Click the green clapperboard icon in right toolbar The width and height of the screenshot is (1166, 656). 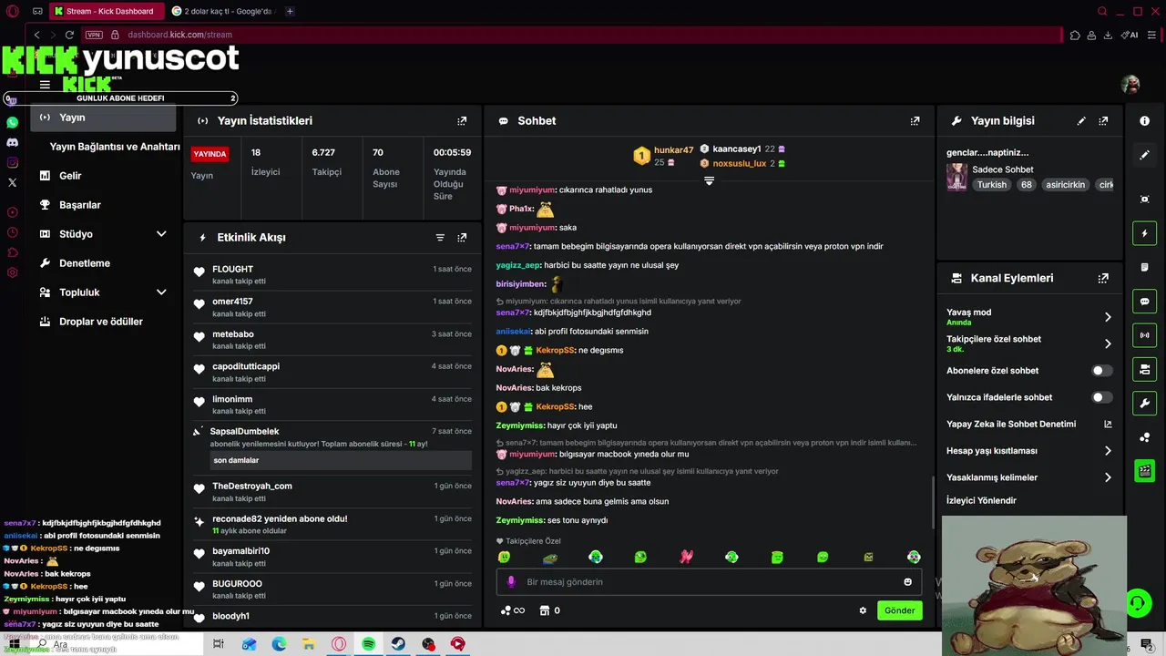pyautogui.click(x=1145, y=471)
